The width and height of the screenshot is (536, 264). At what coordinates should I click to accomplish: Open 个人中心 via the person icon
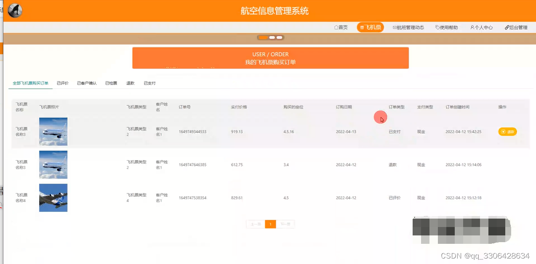tap(472, 27)
